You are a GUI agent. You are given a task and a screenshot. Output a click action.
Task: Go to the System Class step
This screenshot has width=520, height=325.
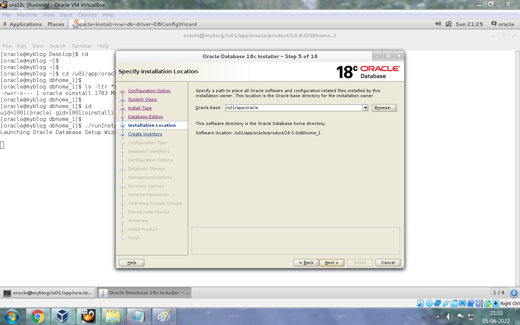(x=142, y=99)
